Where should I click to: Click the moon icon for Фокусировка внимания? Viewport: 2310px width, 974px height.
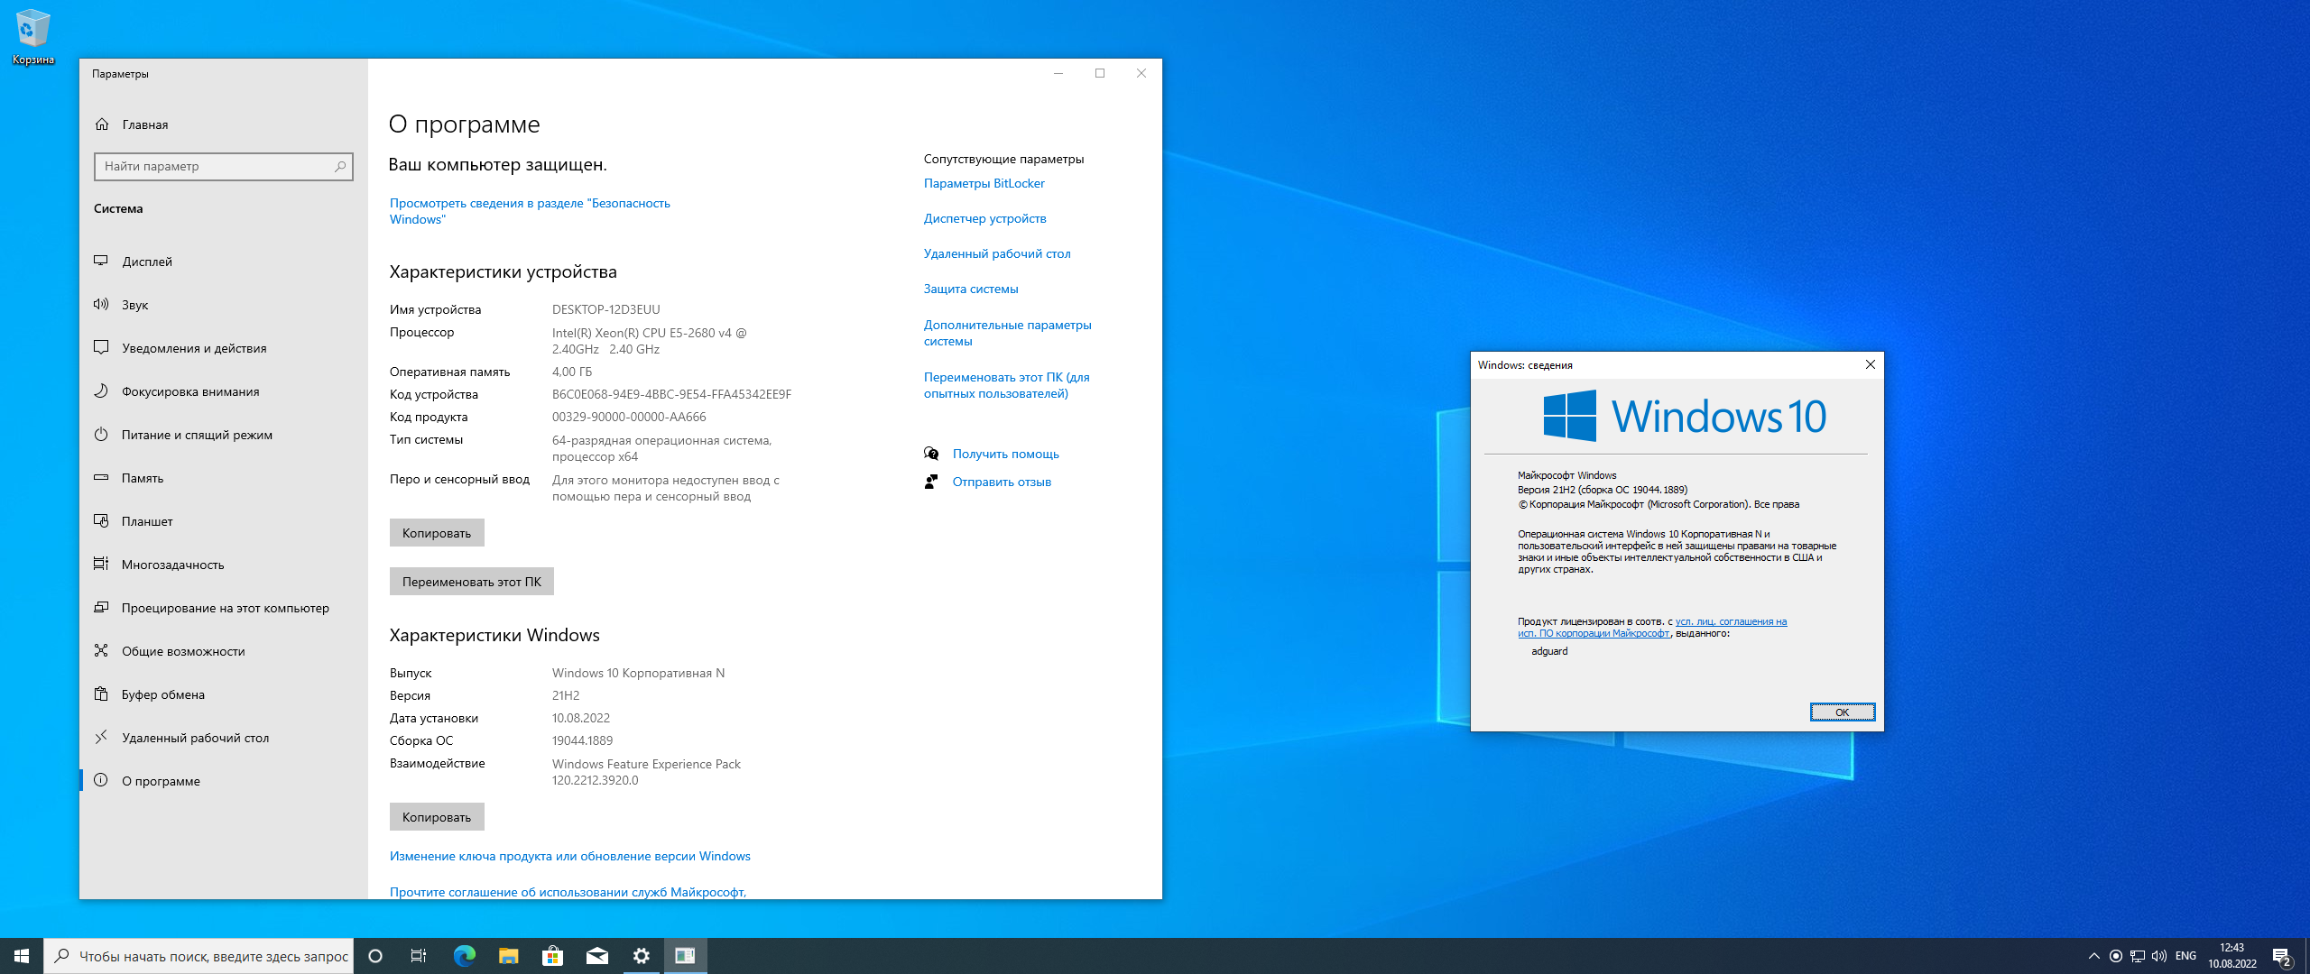coord(101,391)
